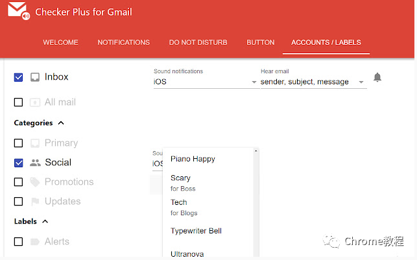This screenshot has width=417, height=260.
Task: Click the All mail archive icon
Action: pos(35,102)
